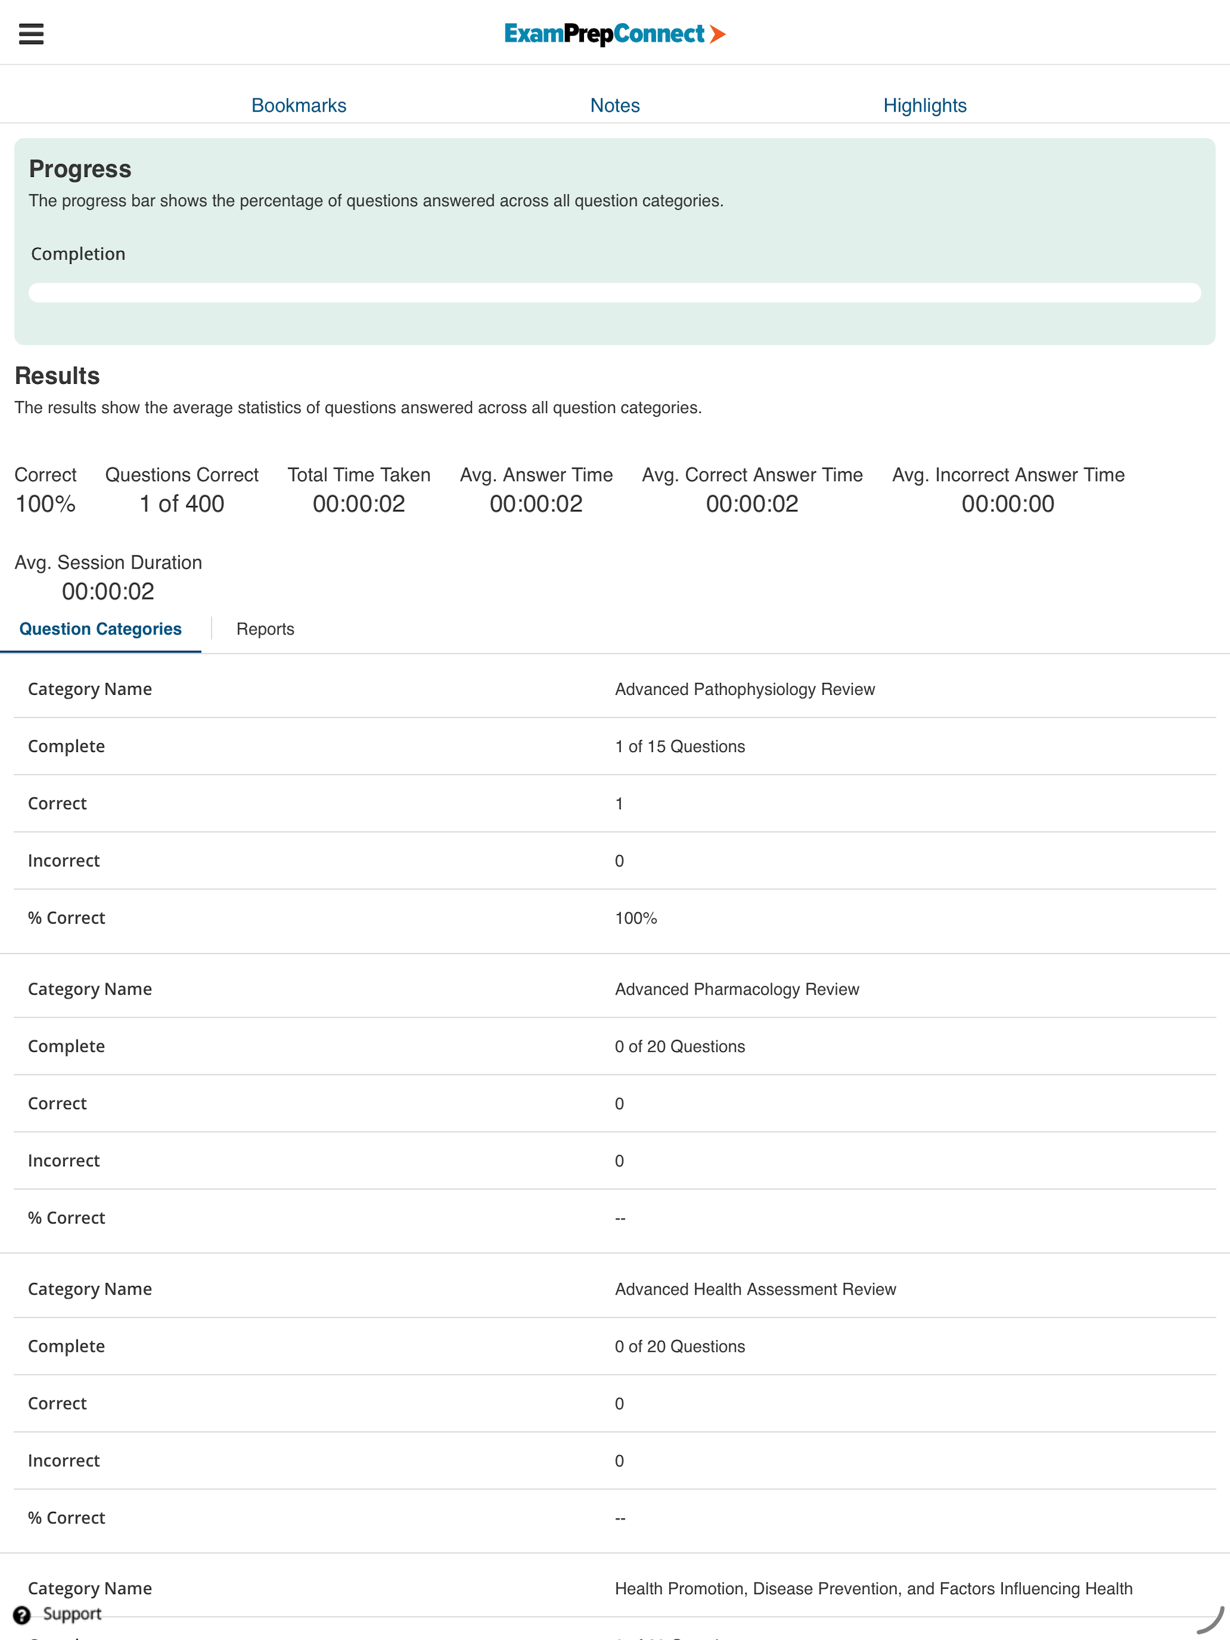Image resolution: width=1230 pixels, height=1640 pixels.
Task: Switch to the Reports tab
Action: [x=265, y=629]
